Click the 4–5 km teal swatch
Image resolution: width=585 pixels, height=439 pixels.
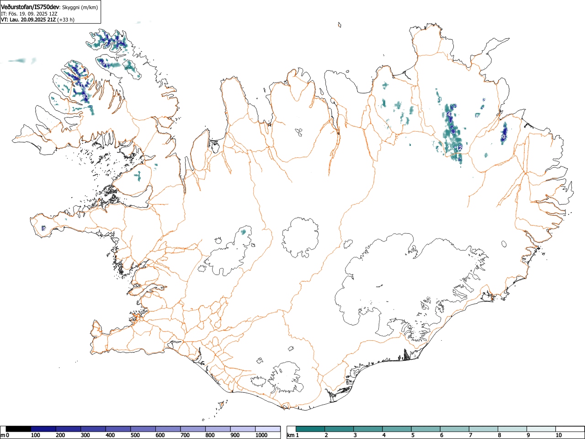(x=397, y=429)
